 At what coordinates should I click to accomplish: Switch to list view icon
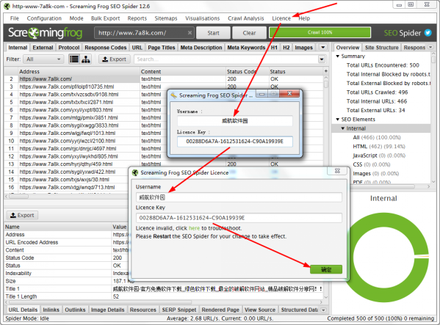pos(74,59)
